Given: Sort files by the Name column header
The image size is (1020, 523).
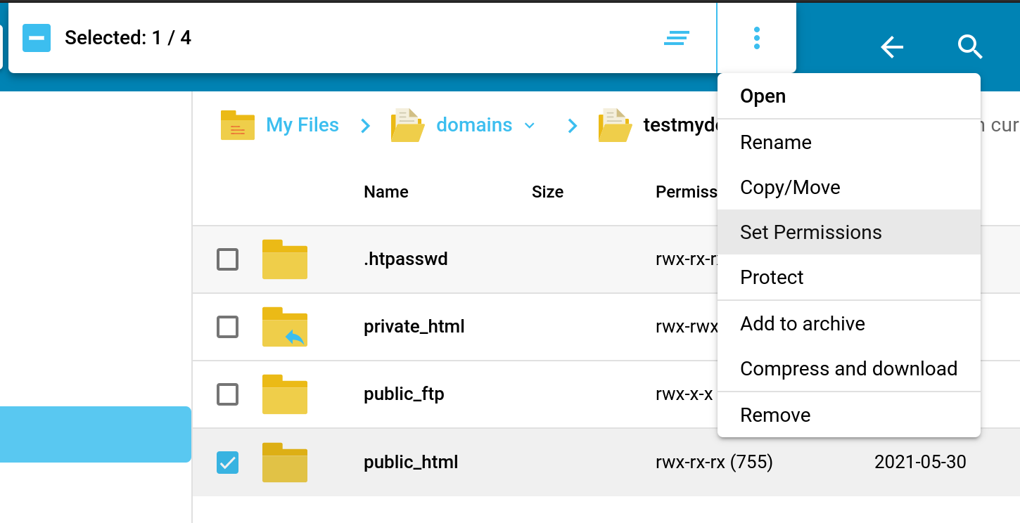Looking at the screenshot, I should [x=385, y=192].
